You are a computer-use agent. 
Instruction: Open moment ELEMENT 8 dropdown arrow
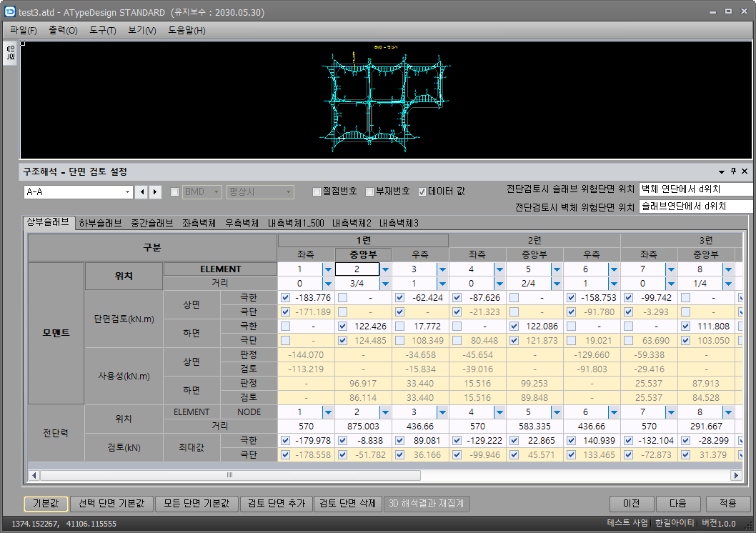point(729,269)
